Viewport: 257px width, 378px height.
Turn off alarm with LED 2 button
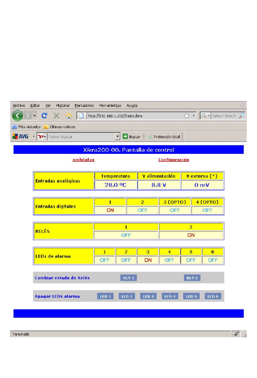pos(127,296)
